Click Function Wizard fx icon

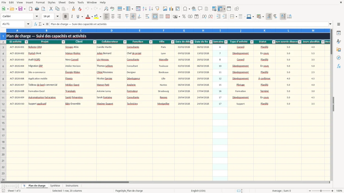(36, 24)
